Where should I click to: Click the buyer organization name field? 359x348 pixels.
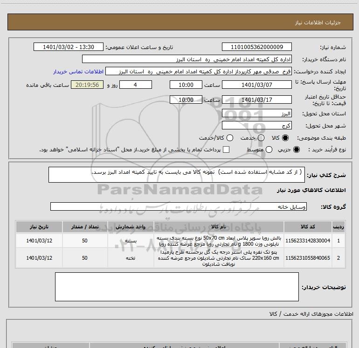(x=187, y=59)
